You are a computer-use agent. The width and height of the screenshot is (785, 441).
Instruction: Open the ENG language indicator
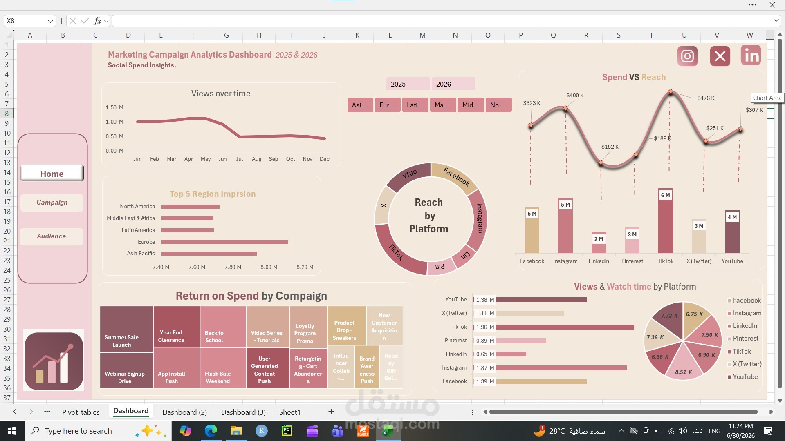pyautogui.click(x=714, y=431)
